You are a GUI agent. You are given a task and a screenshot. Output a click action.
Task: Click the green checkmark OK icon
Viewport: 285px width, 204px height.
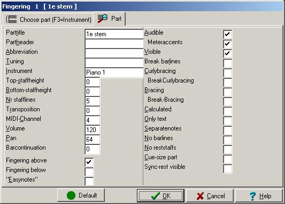[x=156, y=196]
